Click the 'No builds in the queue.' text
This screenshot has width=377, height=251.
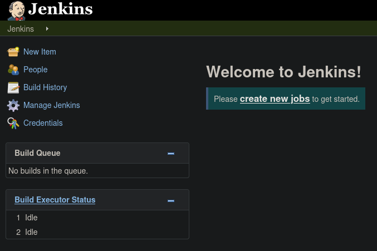(48, 171)
